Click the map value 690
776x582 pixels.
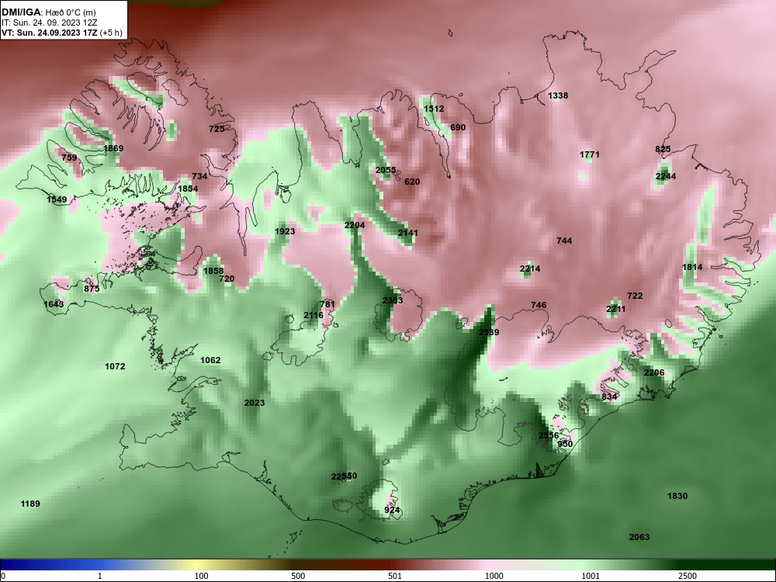458,127
